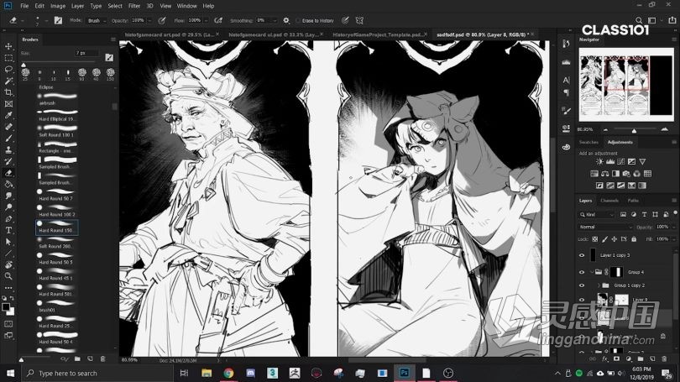Open the Flow slider dropdown arrow

pyautogui.click(x=207, y=20)
